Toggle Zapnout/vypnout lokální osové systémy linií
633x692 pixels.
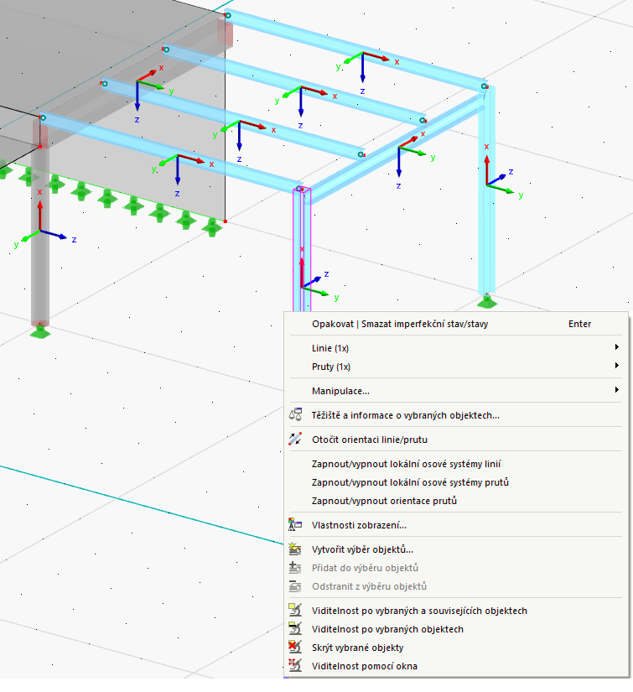455,464
